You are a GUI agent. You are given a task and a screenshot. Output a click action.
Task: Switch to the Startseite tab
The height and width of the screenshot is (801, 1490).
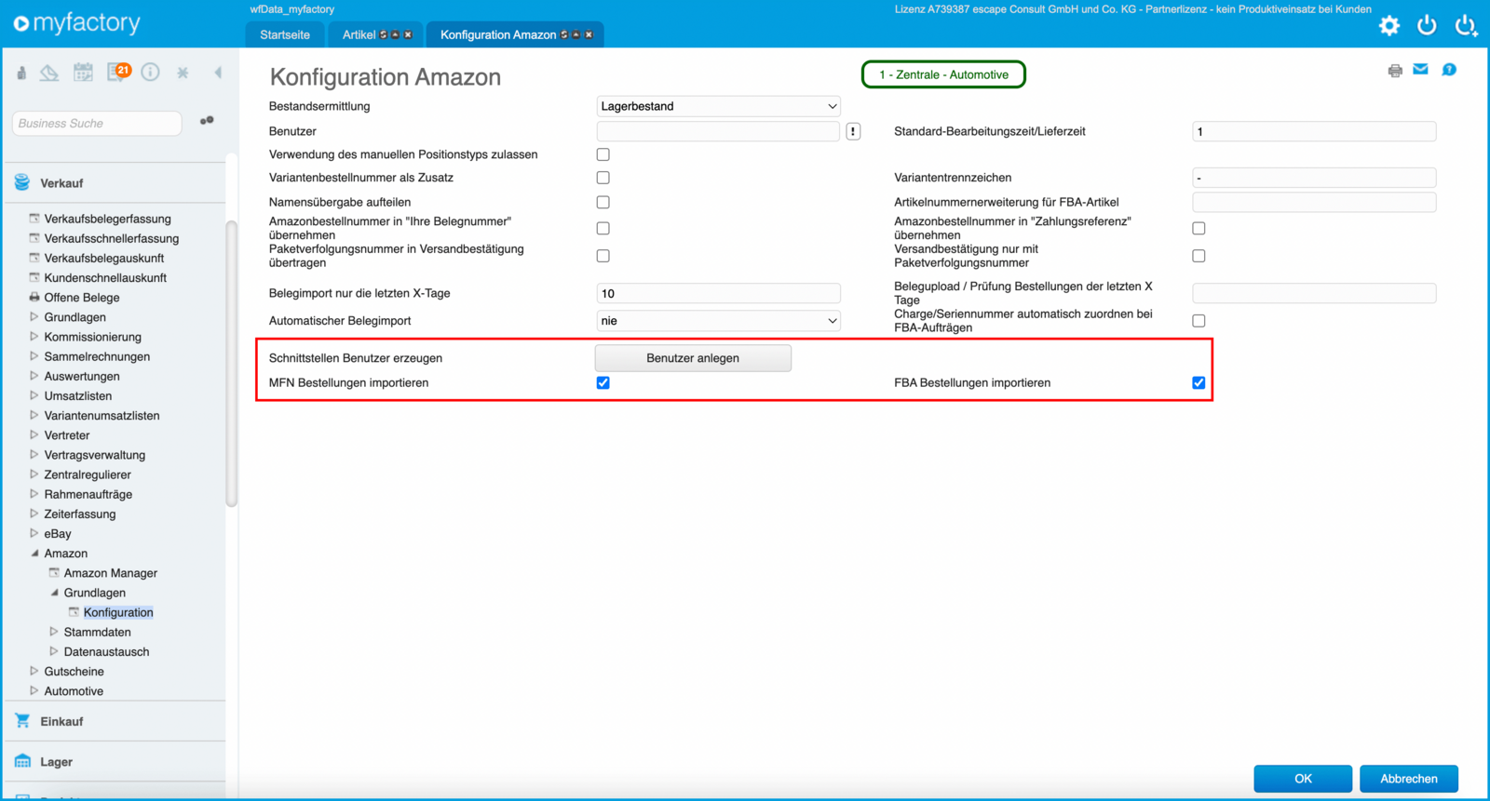point(285,35)
